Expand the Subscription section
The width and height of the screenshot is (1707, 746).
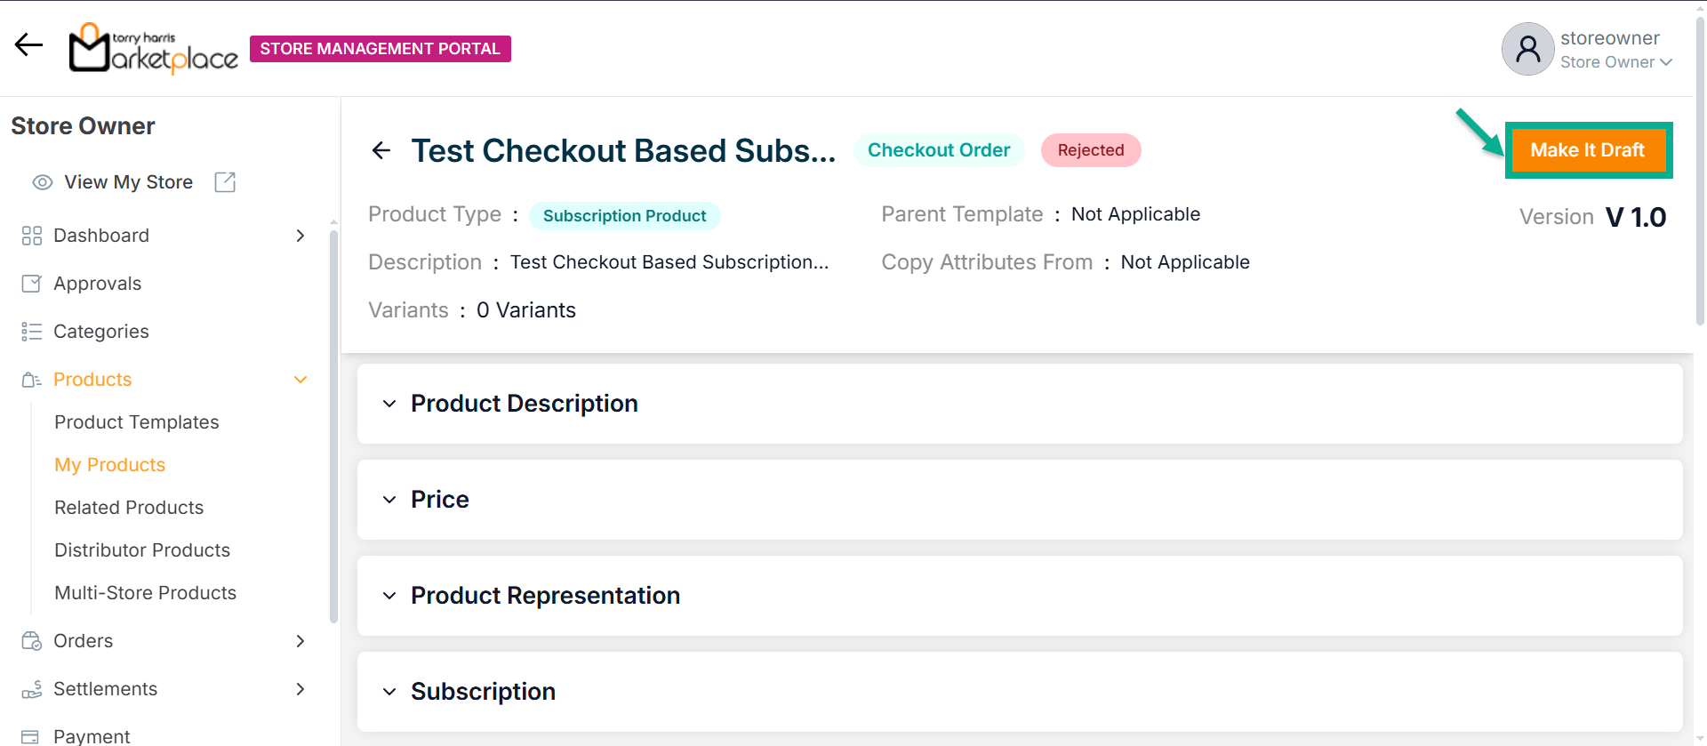tap(389, 692)
